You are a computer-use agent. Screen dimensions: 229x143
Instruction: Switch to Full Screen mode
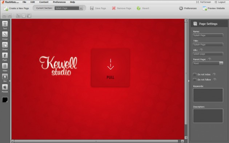point(204,2)
